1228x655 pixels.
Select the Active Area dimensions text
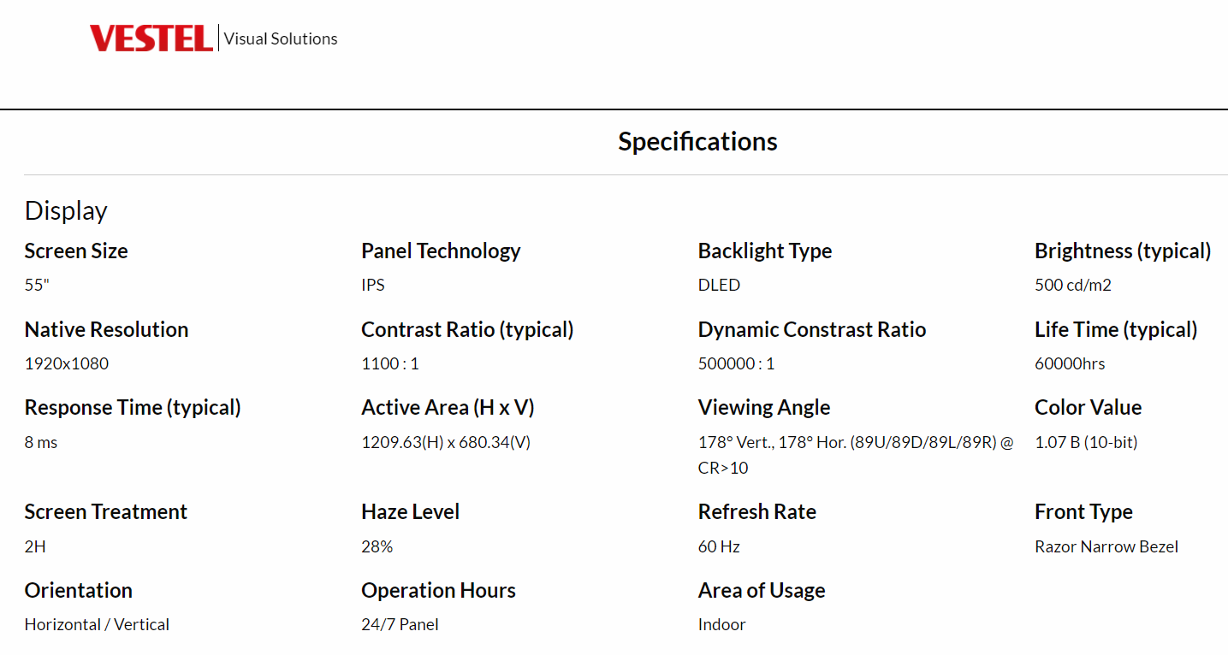tap(446, 442)
